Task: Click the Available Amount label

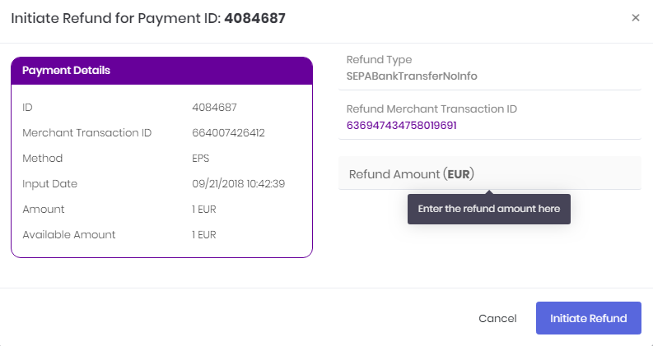Action: (x=68, y=234)
